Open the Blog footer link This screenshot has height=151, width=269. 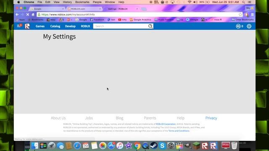[119, 118]
